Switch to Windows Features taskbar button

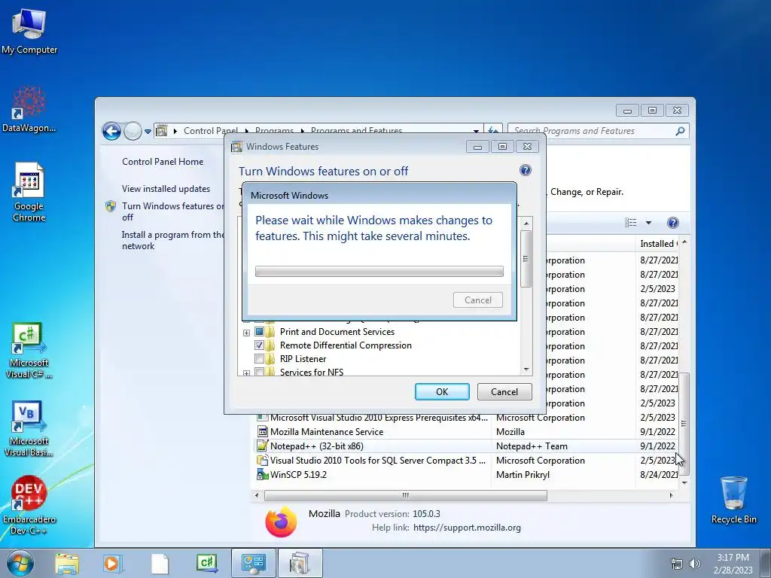click(x=300, y=563)
